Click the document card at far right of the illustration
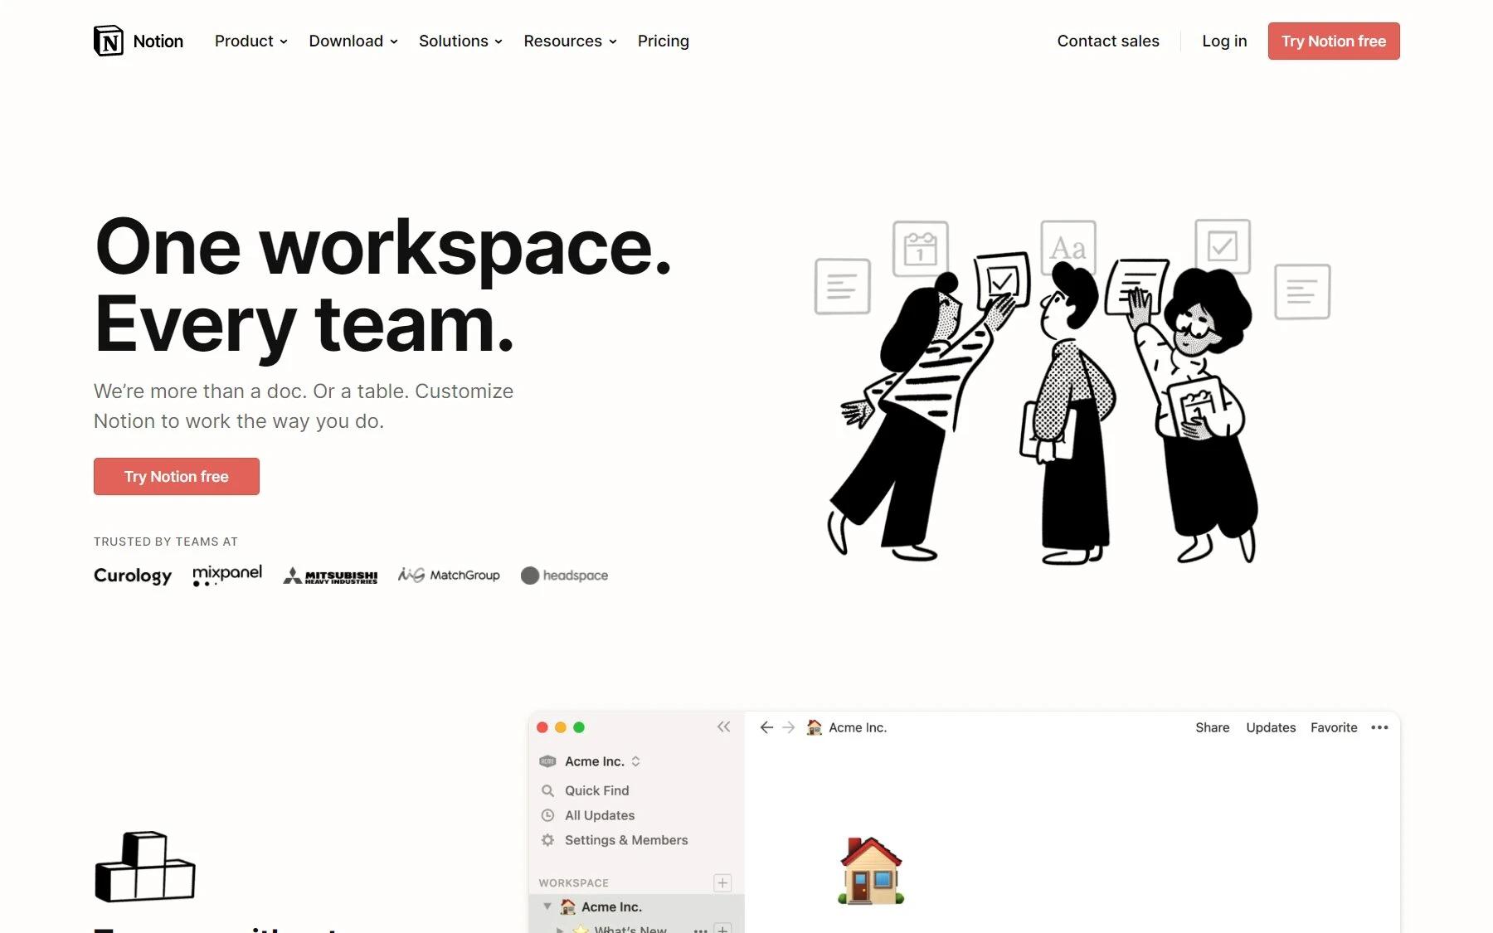Screen dimensions: 1493x933 coord(1302,291)
